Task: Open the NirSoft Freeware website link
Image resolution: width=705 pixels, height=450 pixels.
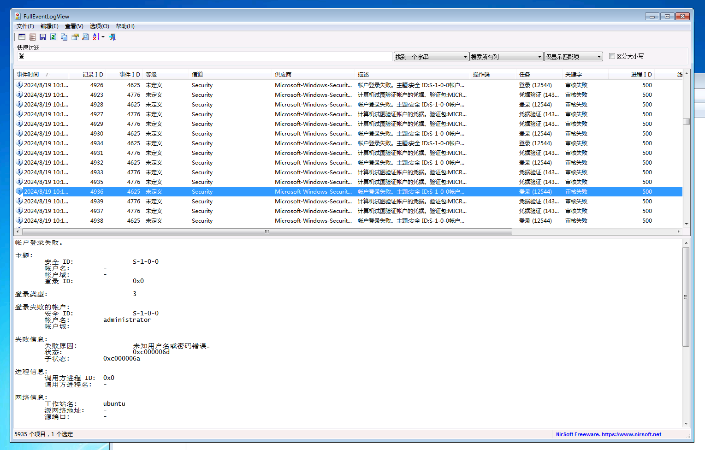Action: [608, 434]
